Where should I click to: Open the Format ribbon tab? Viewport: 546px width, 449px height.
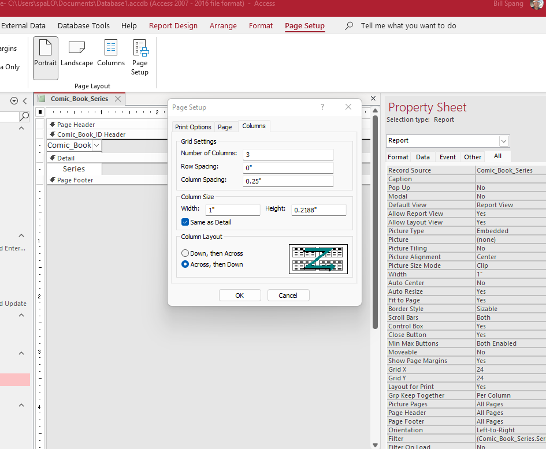[x=261, y=26]
